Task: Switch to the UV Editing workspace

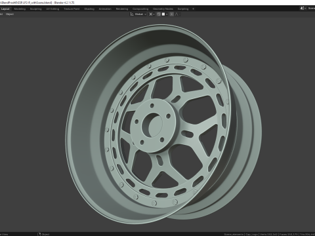Action: 52,9
